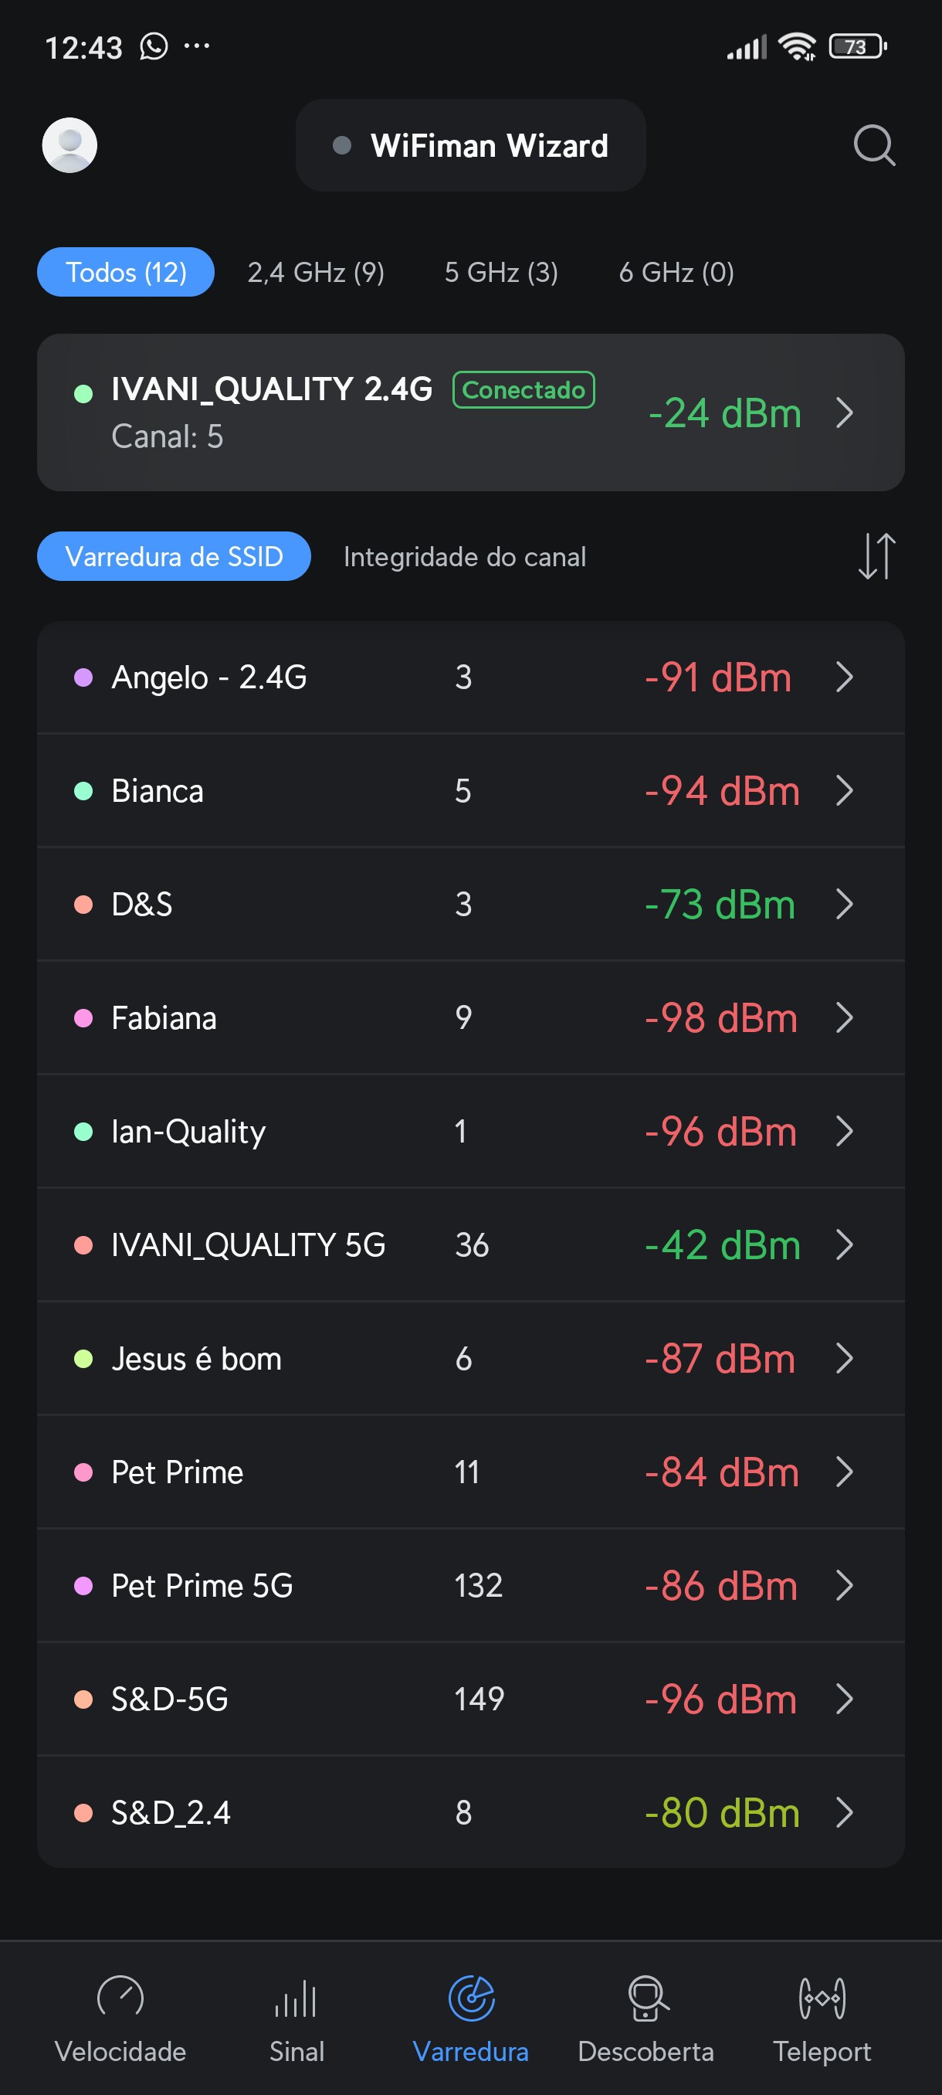The width and height of the screenshot is (942, 2095).
Task: Expand the IVANI_QUALITY 5G row chevron
Action: pyautogui.click(x=845, y=1245)
